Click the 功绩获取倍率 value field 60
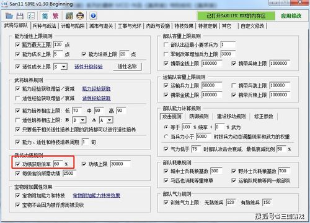This screenshot has width=310, height=223. (58, 164)
